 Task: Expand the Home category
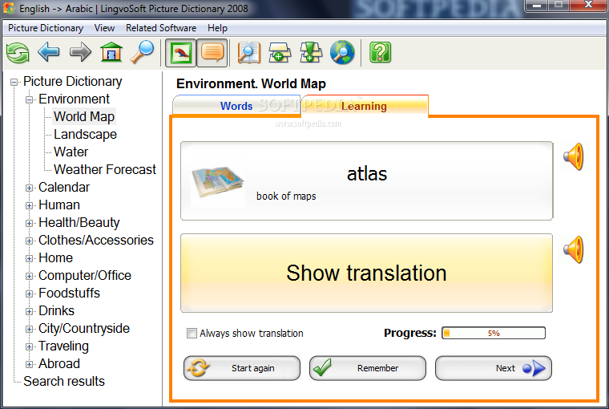pos(29,258)
